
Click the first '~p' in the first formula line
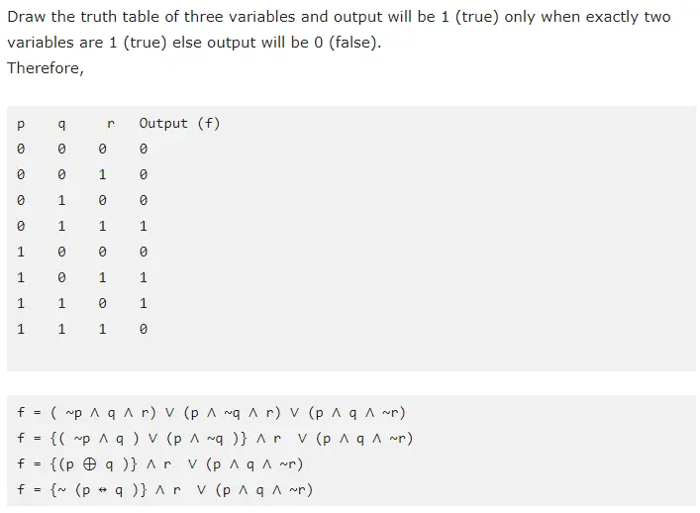tap(77, 413)
